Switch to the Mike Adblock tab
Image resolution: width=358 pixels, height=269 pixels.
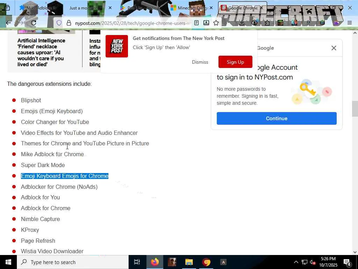pyautogui.click(x=38, y=8)
